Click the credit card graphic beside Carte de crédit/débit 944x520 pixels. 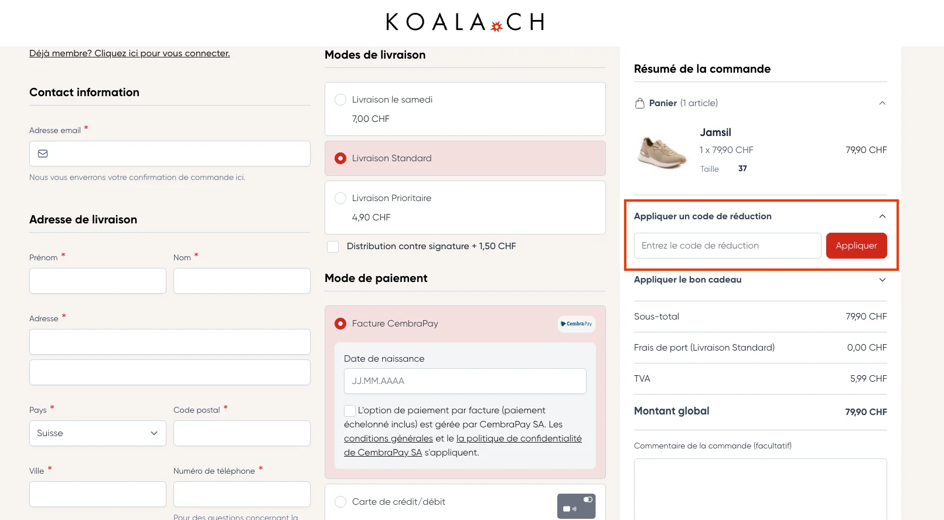[576, 505]
